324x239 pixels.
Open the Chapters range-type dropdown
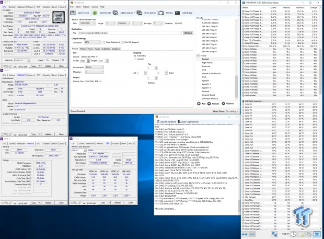pyautogui.click(x=124, y=24)
